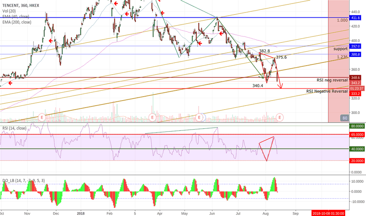The image size is (366, 216).
Task: Click the Feb label on the time axis
Action: pyautogui.click(x=110, y=213)
